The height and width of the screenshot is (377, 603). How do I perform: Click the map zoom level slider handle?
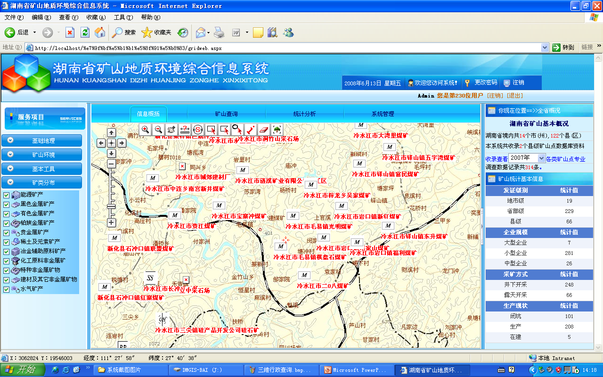click(112, 206)
